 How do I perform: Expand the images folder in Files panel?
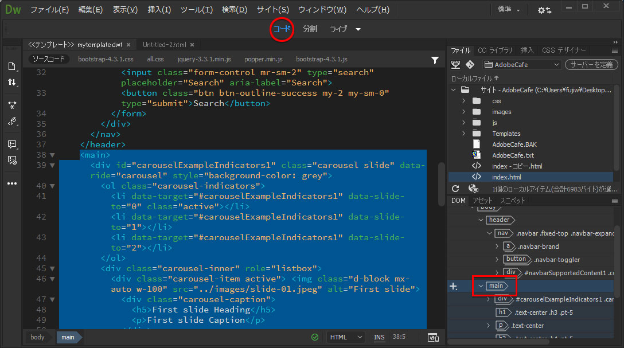tap(463, 112)
